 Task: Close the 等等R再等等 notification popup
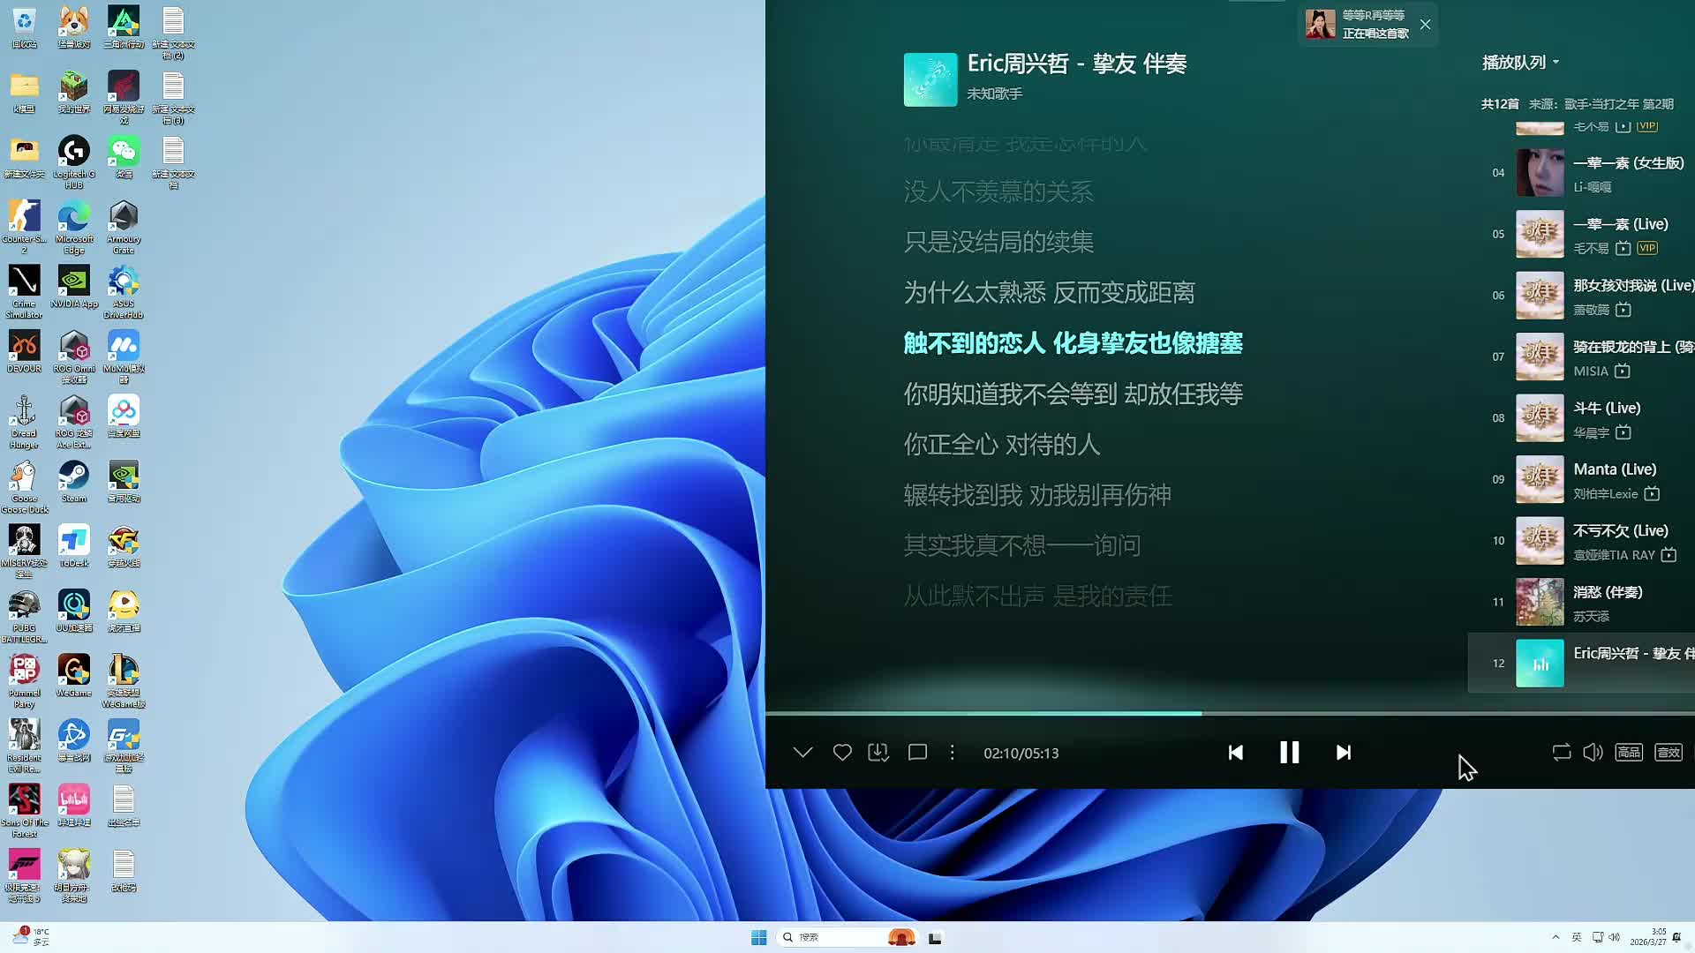[x=1425, y=25]
